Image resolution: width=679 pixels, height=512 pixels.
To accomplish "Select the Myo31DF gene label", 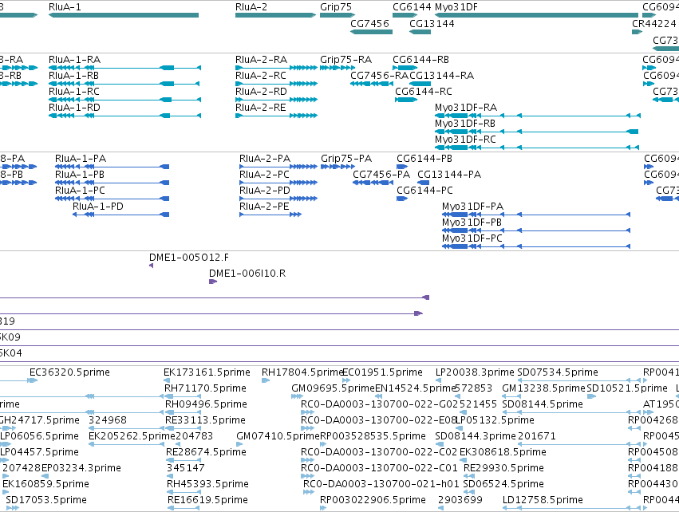I will pos(456,7).
